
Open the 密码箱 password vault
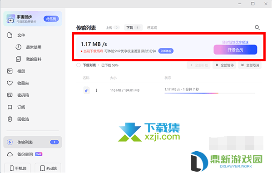click(x=23, y=95)
